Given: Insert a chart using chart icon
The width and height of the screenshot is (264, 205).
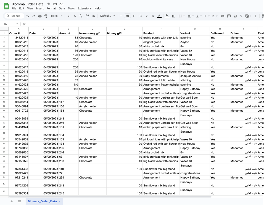Looking at the screenshot, I should pos(235,16).
